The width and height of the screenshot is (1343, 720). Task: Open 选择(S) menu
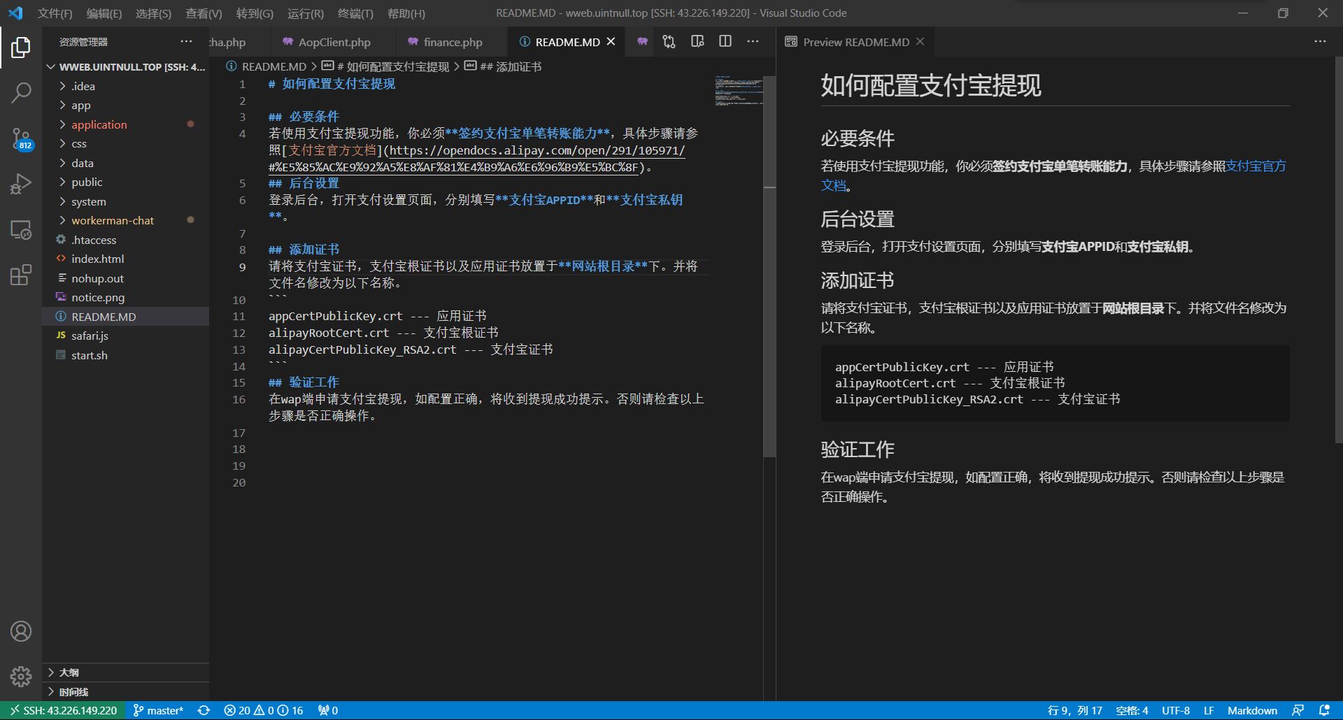tap(153, 13)
